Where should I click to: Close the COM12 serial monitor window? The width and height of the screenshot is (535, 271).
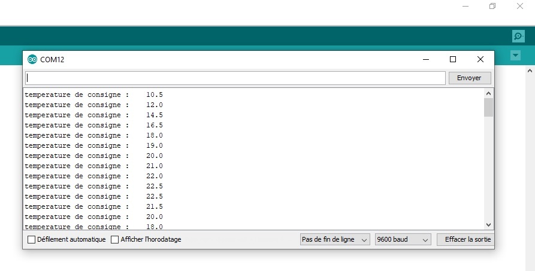480,59
